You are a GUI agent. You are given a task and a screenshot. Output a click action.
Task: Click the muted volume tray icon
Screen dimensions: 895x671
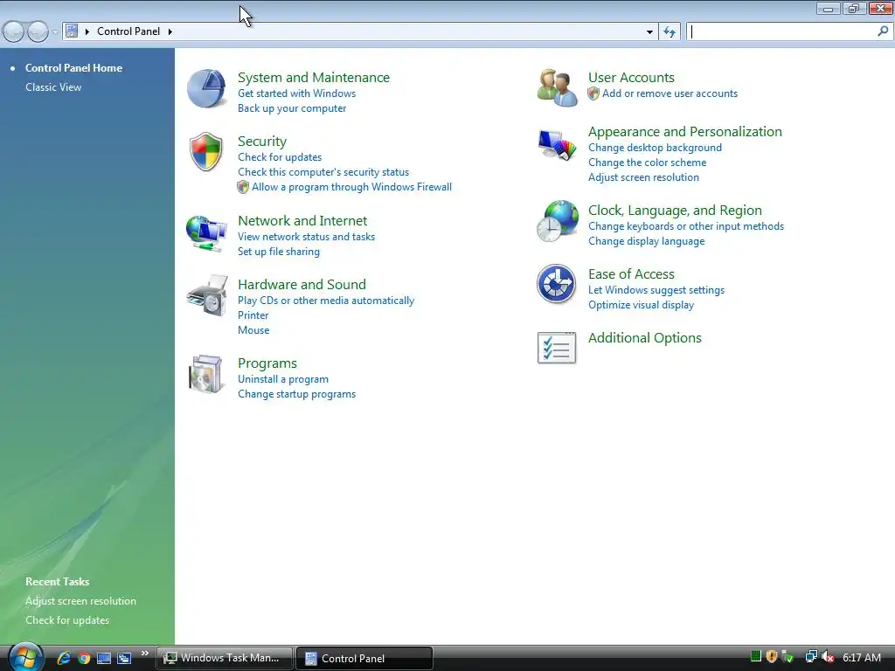pos(828,657)
